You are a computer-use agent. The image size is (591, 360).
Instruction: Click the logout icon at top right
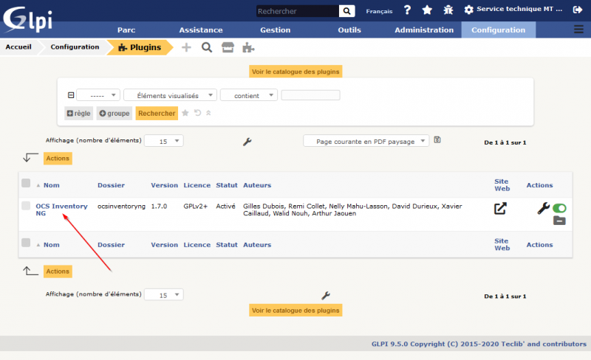pos(578,10)
